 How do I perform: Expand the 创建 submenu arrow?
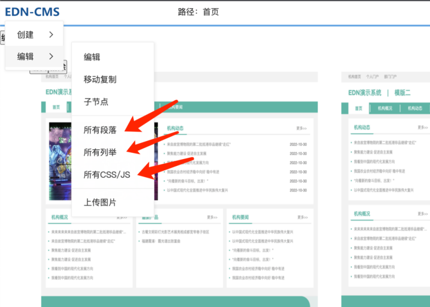[51, 35]
